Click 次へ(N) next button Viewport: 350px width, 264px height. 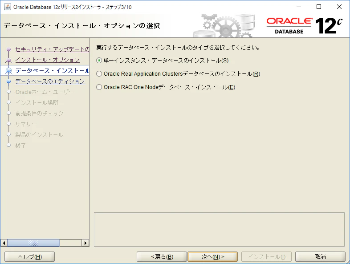(213, 256)
